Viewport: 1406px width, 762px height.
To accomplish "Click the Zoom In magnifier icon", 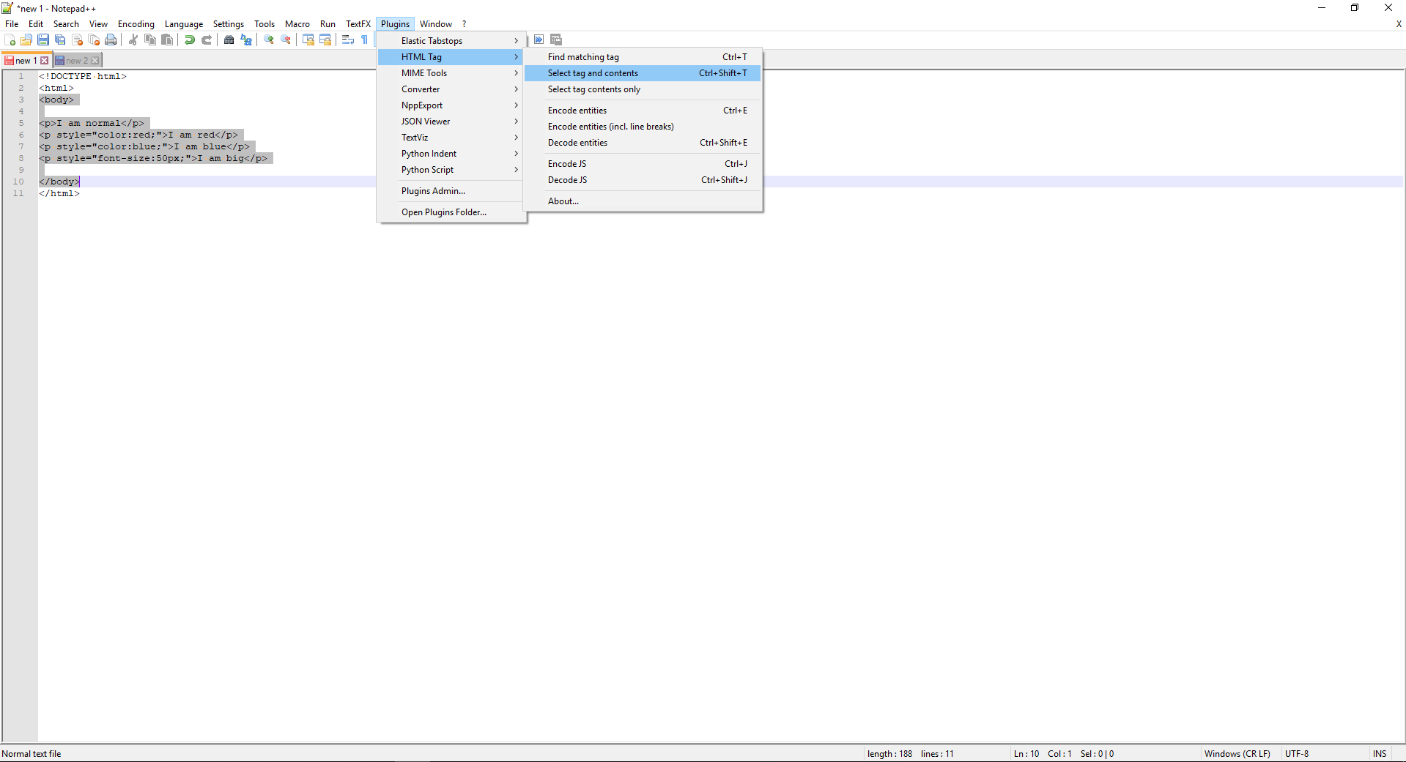I will click(269, 40).
